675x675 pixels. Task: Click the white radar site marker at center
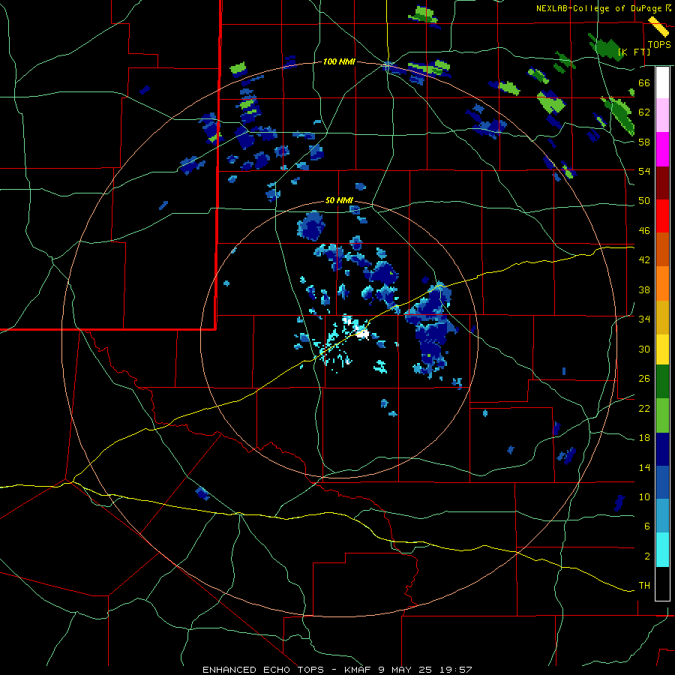(363, 333)
